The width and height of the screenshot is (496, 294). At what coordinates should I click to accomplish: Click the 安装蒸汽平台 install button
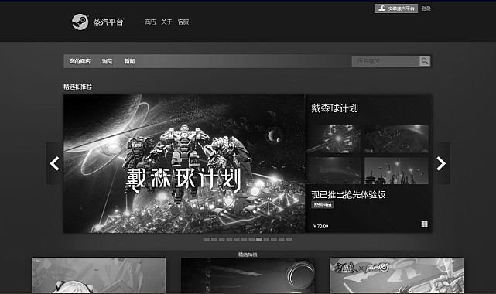pyautogui.click(x=396, y=9)
